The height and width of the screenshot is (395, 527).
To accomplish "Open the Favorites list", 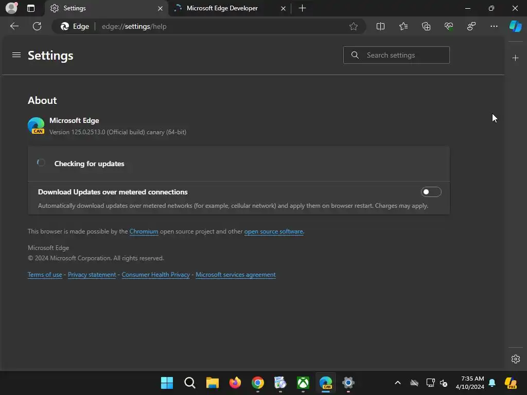I will point(403,26).
